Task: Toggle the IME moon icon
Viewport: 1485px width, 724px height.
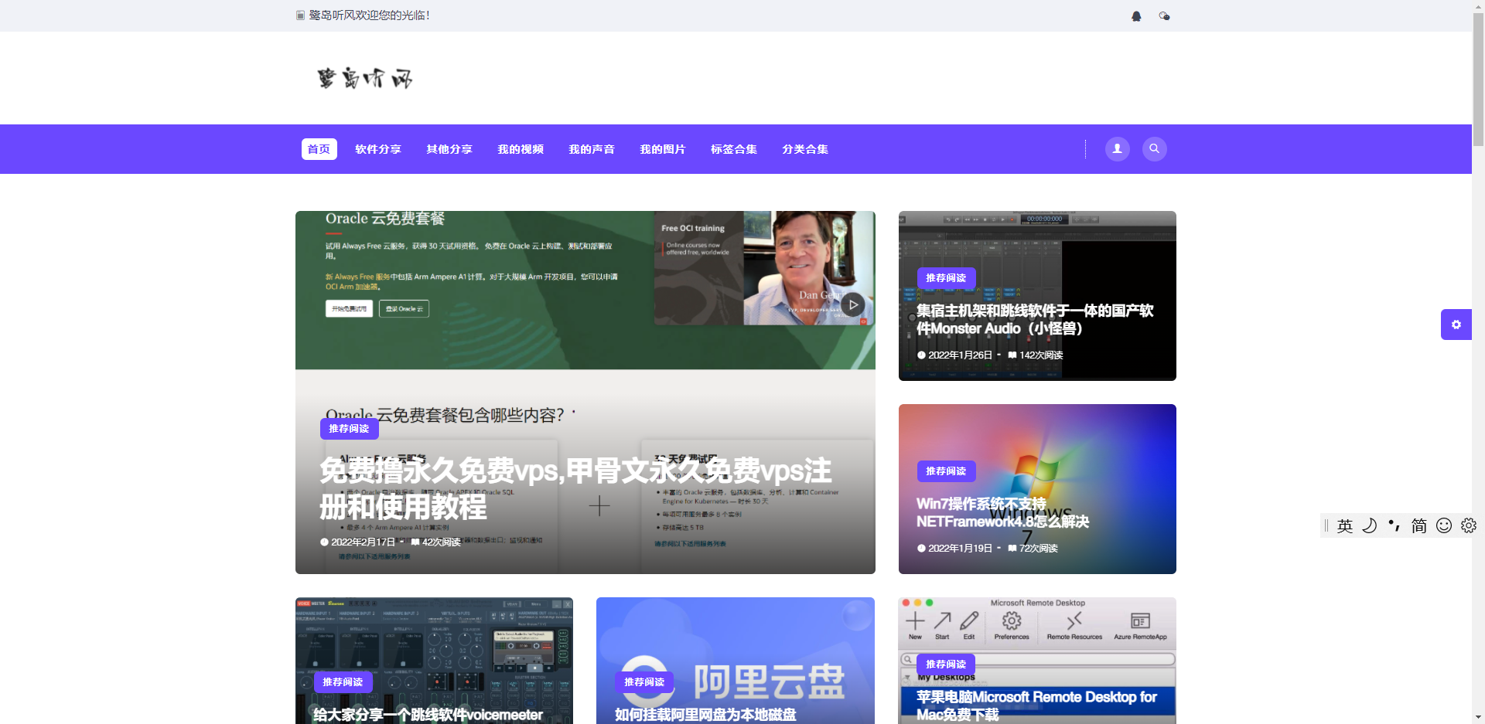Action: pyautogui.click(x=1369, y=526)
